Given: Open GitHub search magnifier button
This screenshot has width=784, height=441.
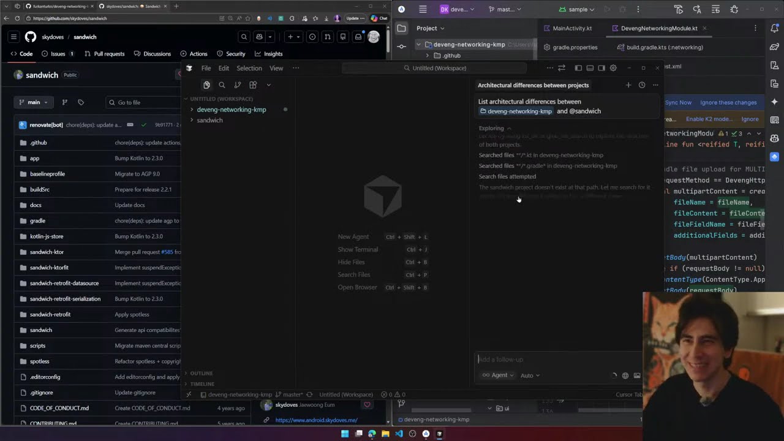Looking at the screenshot, I should click(x=244, y=37).
